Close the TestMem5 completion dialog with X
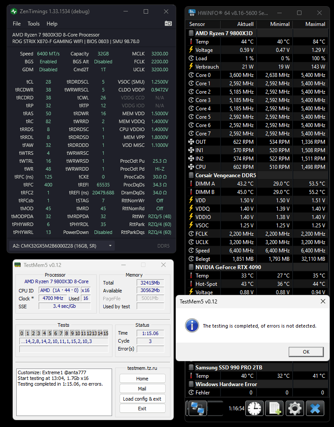Screen dimensions: 334x427 pyautogui.click(x=323, y=301)
